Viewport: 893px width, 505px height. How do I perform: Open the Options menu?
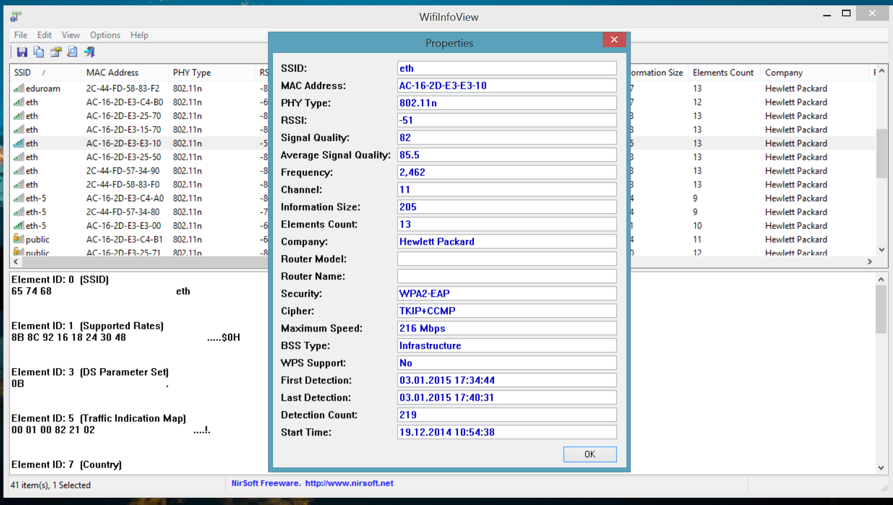click(x=105, y=35)
